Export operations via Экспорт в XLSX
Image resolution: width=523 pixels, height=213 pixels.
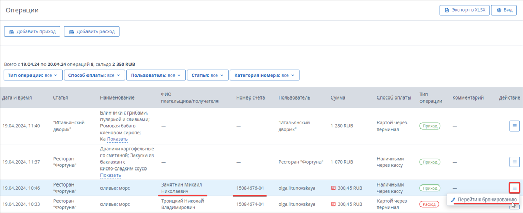(x=464, y=10)
